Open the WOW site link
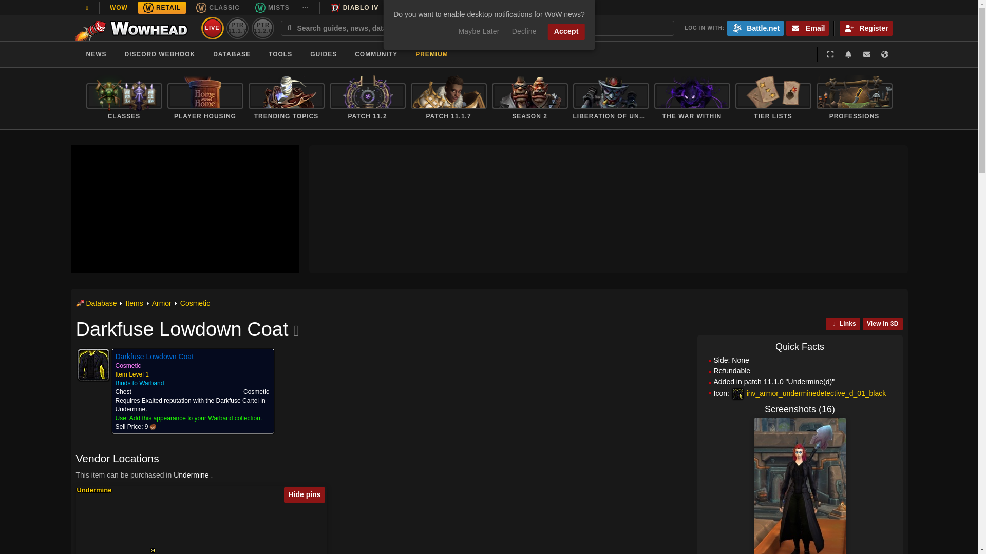986x554 pixels. coord(119,8)
